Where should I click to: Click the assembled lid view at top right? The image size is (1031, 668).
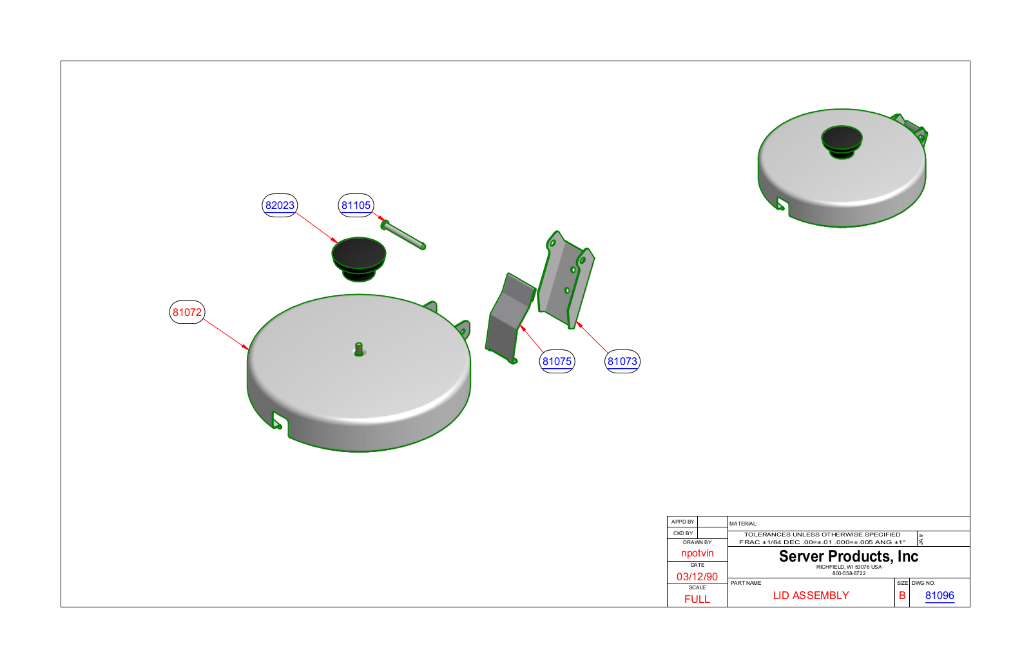click(x=843, y=169)
